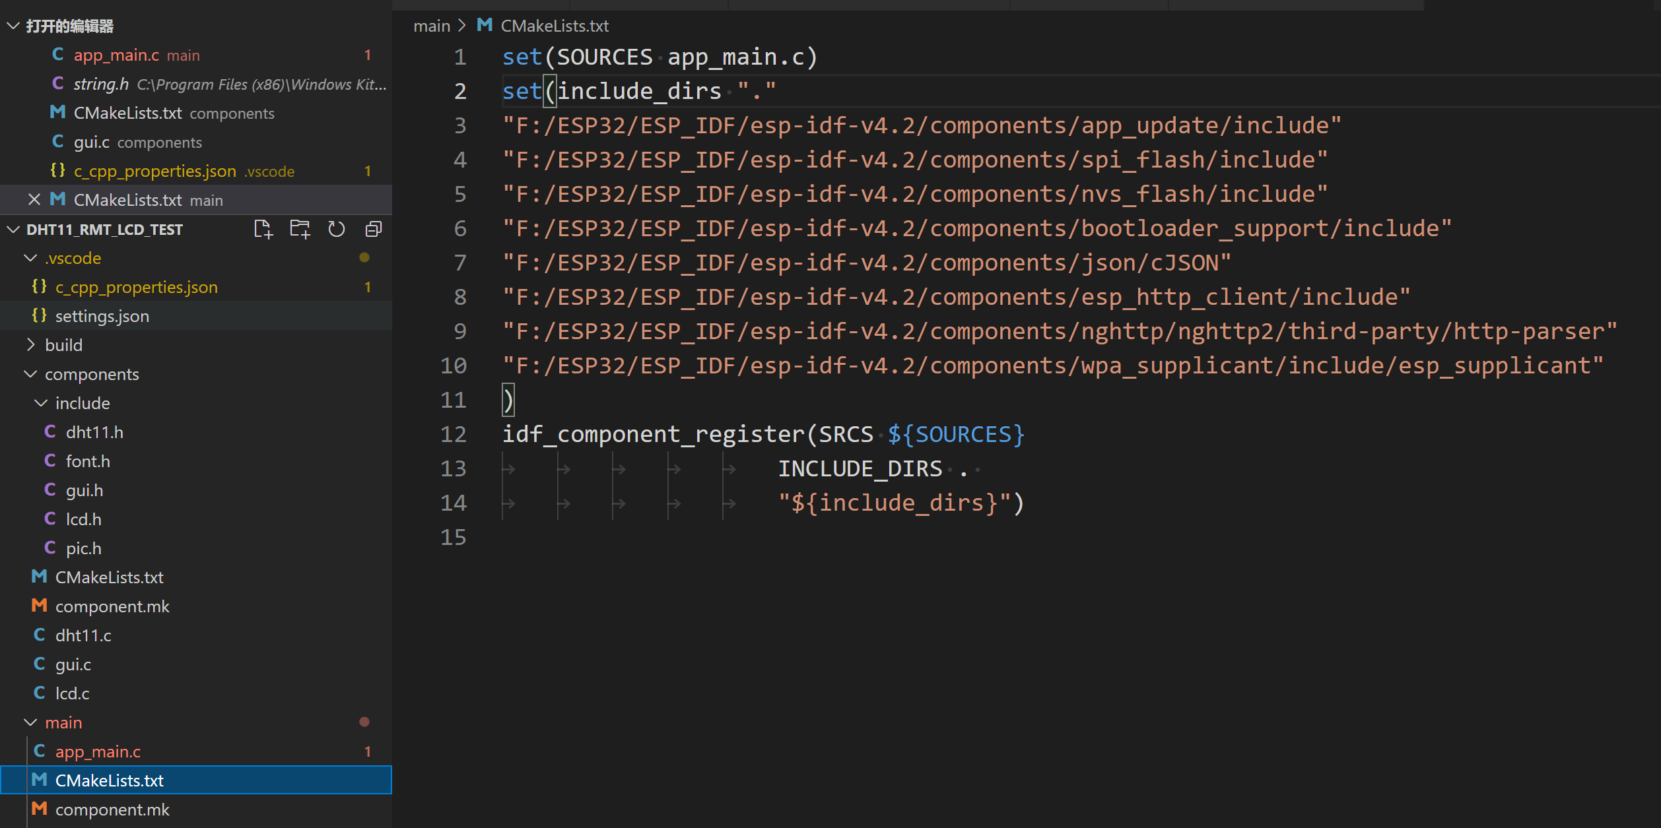Refresh the explorer file tree
This screenshot has width=1661, height=828.
coord(337,229)
